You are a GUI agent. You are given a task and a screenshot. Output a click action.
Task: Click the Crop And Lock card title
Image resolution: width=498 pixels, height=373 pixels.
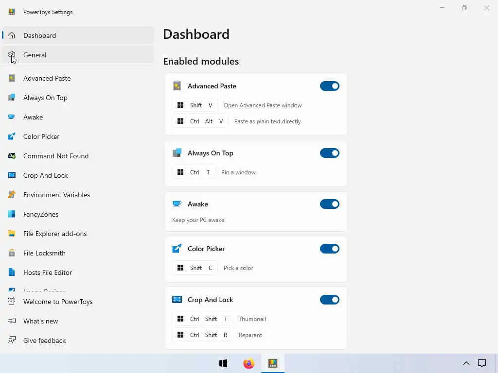[x=210, y=300]
